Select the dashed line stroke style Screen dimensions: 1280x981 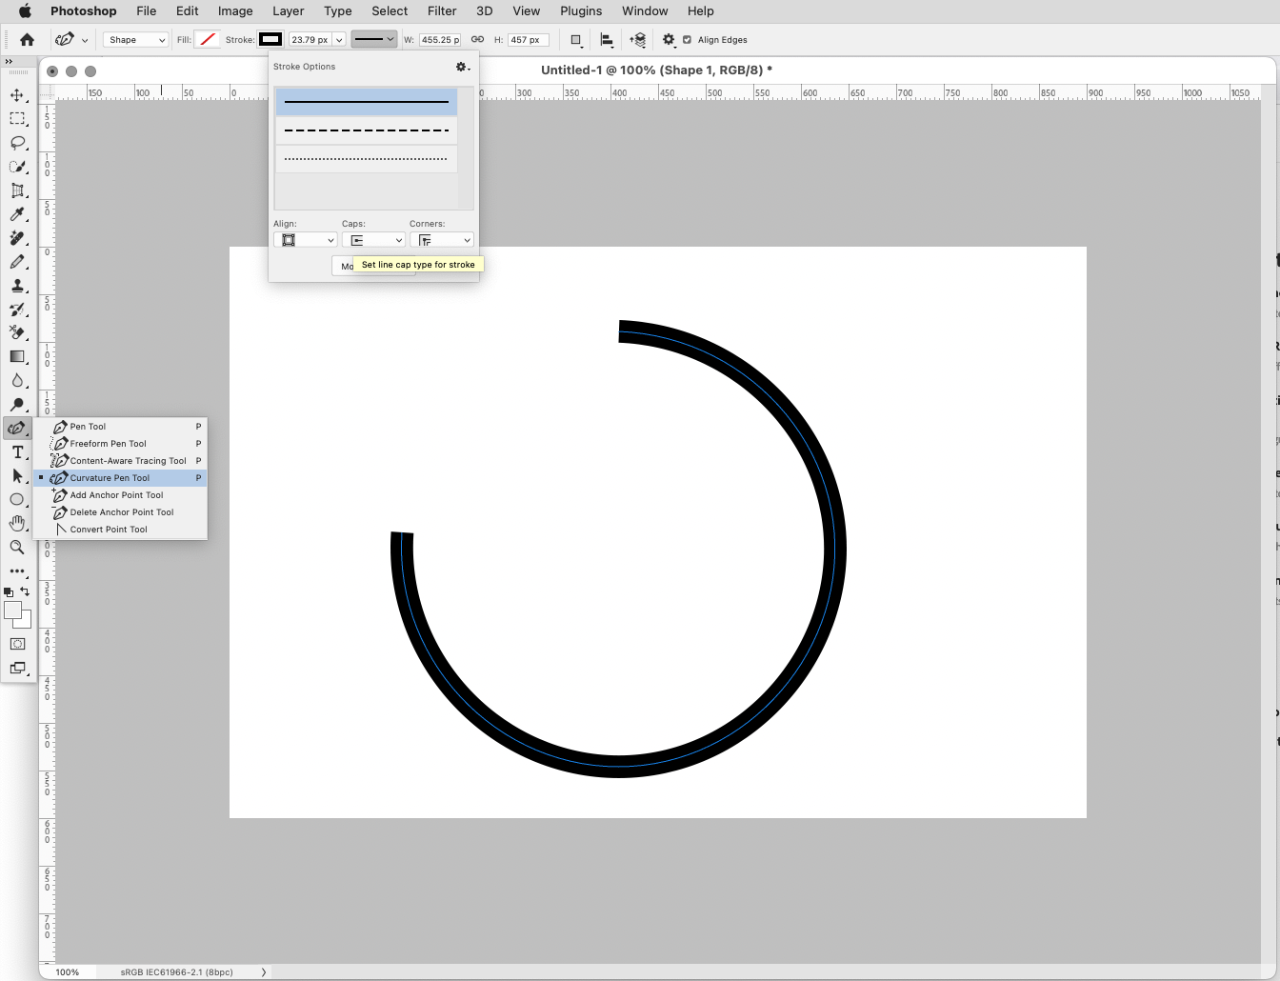tap(366, 130)
